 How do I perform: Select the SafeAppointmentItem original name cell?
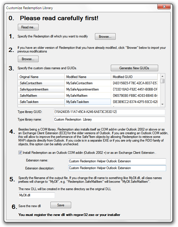pyautogui.click(x=41, y=89)
